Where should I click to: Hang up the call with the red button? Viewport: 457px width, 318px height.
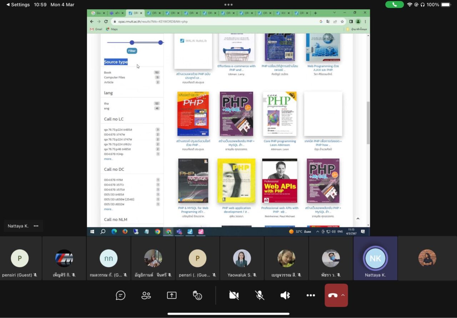coord(333,295)
